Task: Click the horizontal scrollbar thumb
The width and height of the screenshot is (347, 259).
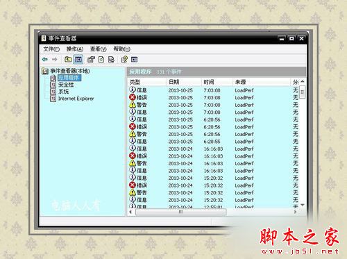Action: click(x=180, y=212)
